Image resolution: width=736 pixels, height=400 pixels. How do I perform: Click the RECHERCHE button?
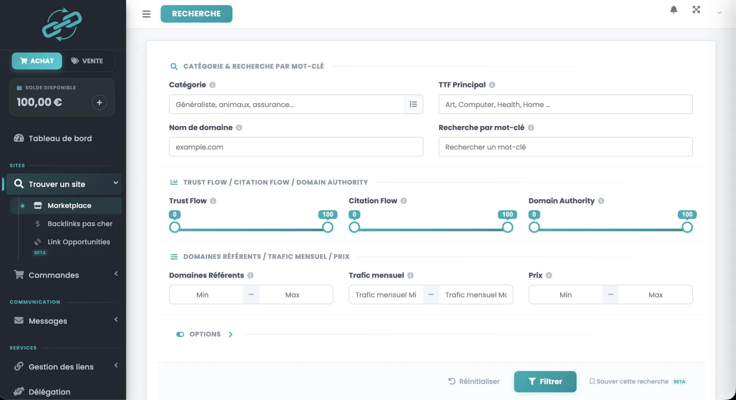pos(196,14)
